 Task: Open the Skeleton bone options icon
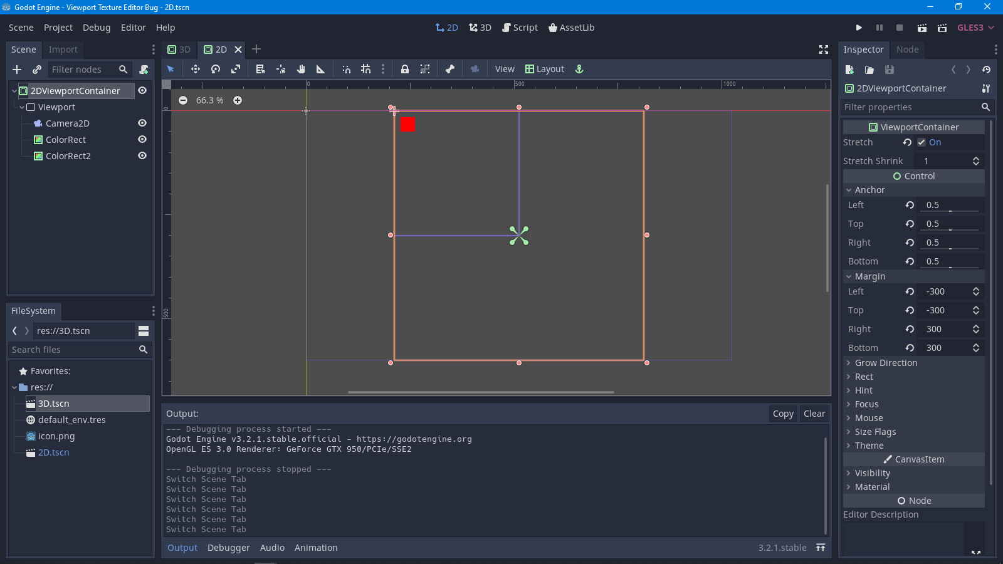click(450, 69)
